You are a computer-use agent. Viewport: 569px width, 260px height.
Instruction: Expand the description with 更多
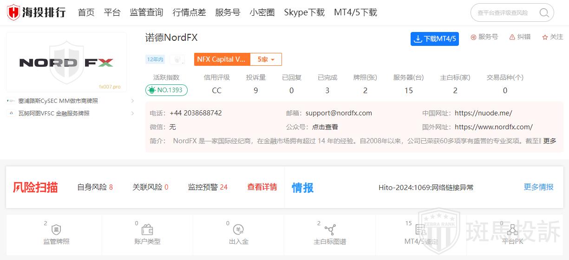click(x=549, y=141)
